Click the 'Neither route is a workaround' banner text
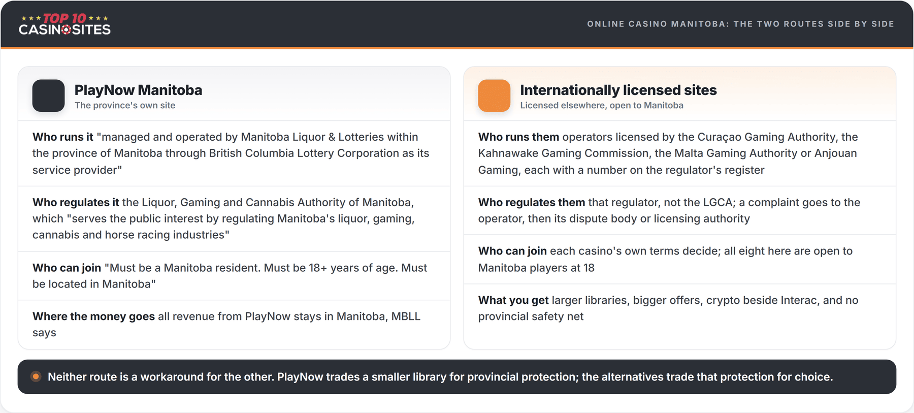The image size is (914, 413). 440,377
